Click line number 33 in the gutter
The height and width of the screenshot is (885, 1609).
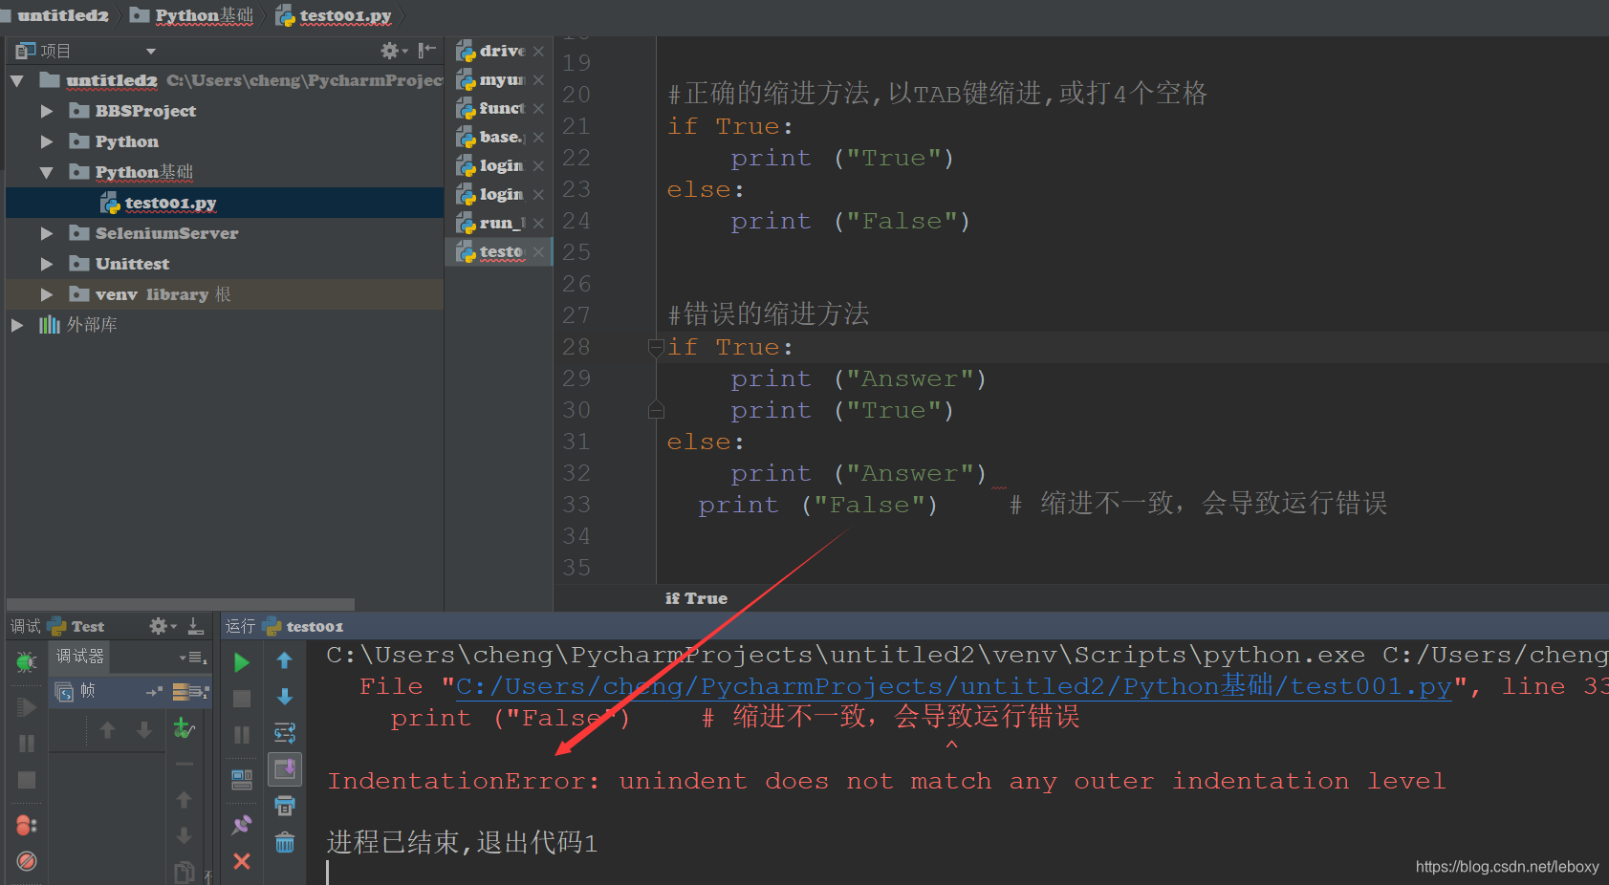coord(576,505)
